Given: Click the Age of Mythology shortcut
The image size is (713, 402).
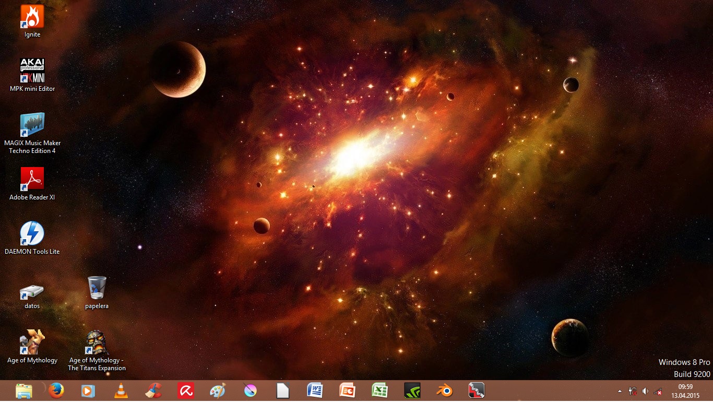Looking at the screenshot, I should pos(32,342).
